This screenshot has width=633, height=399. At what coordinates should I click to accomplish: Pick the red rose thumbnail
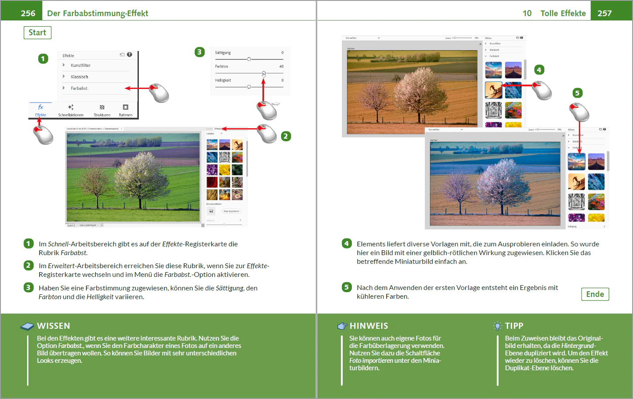click(212, 182)
